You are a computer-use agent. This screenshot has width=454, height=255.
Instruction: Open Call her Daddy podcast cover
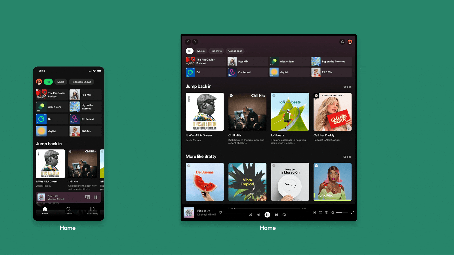(x=333, y=112)
